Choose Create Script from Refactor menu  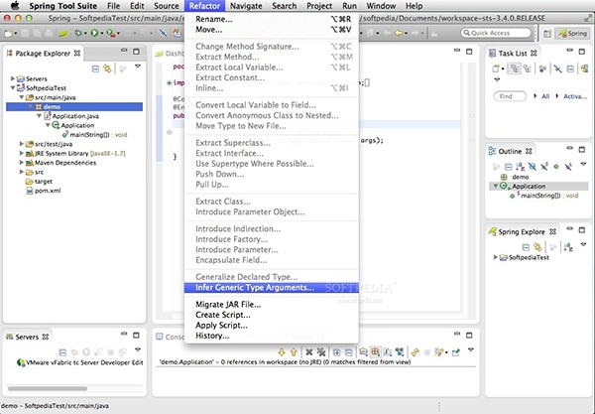272,315
